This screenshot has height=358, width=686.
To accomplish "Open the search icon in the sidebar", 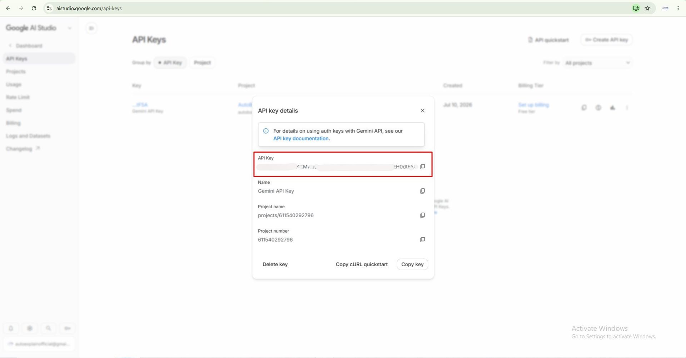I will (x=48, y=328).
